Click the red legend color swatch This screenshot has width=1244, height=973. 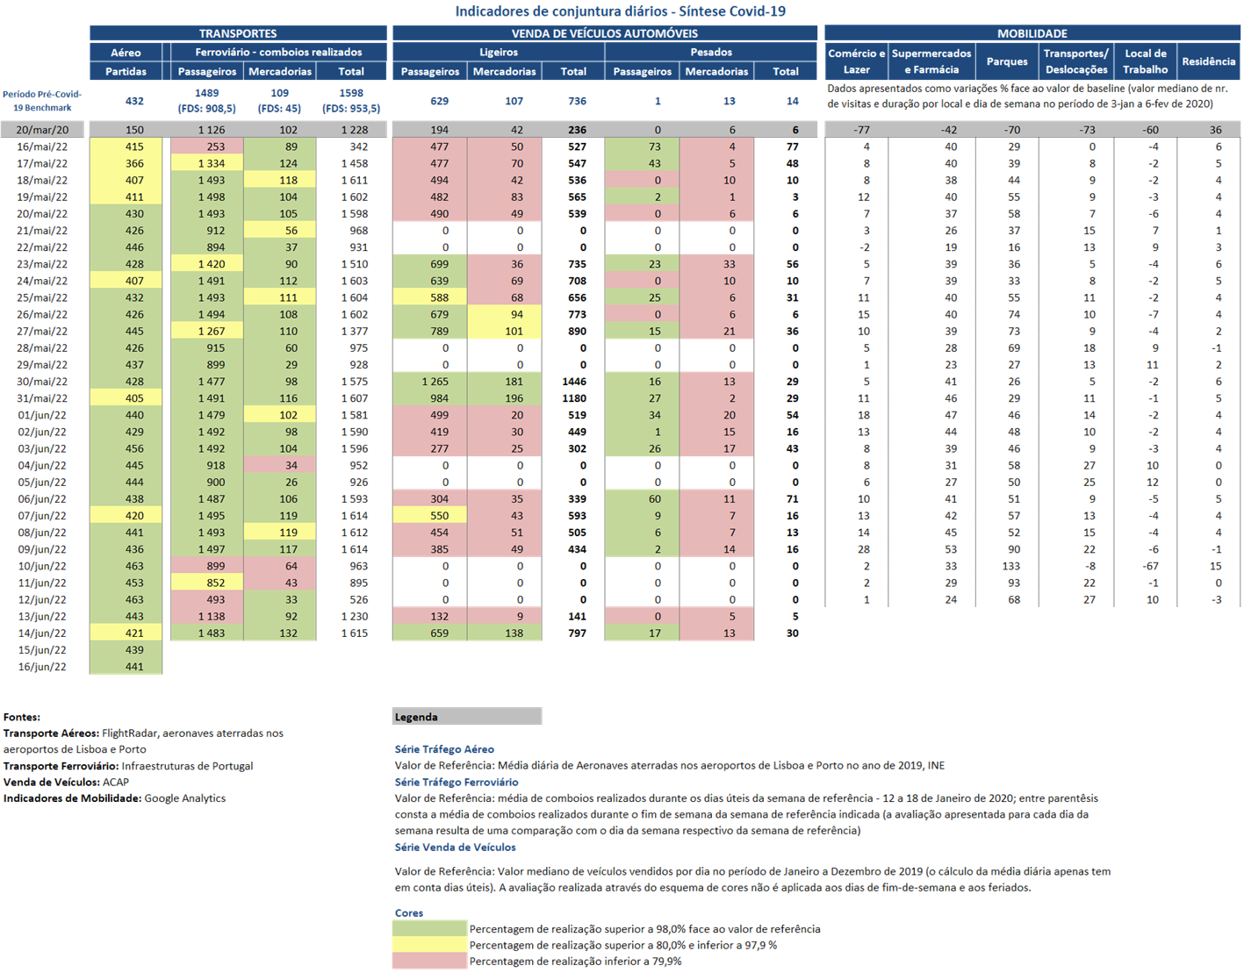click(x=429, y=962)
